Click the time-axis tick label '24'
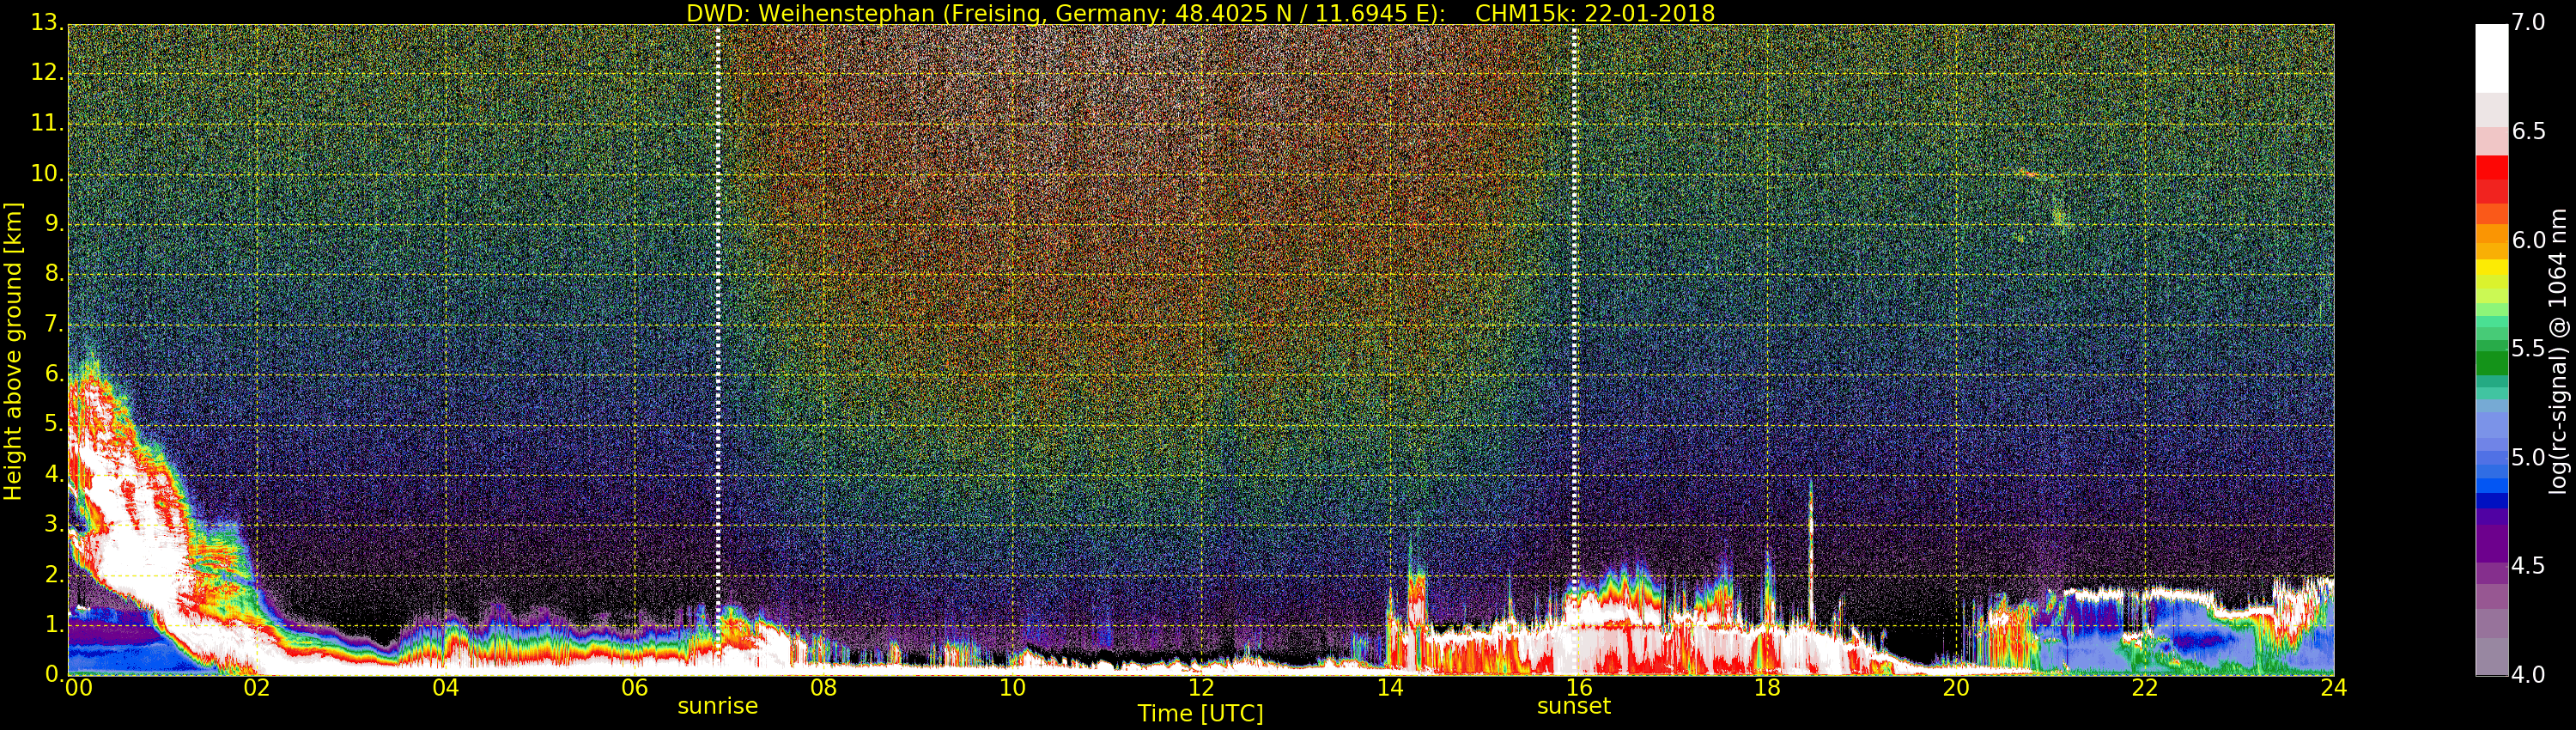The image size is (2576, 730). tap(2334, 688)
